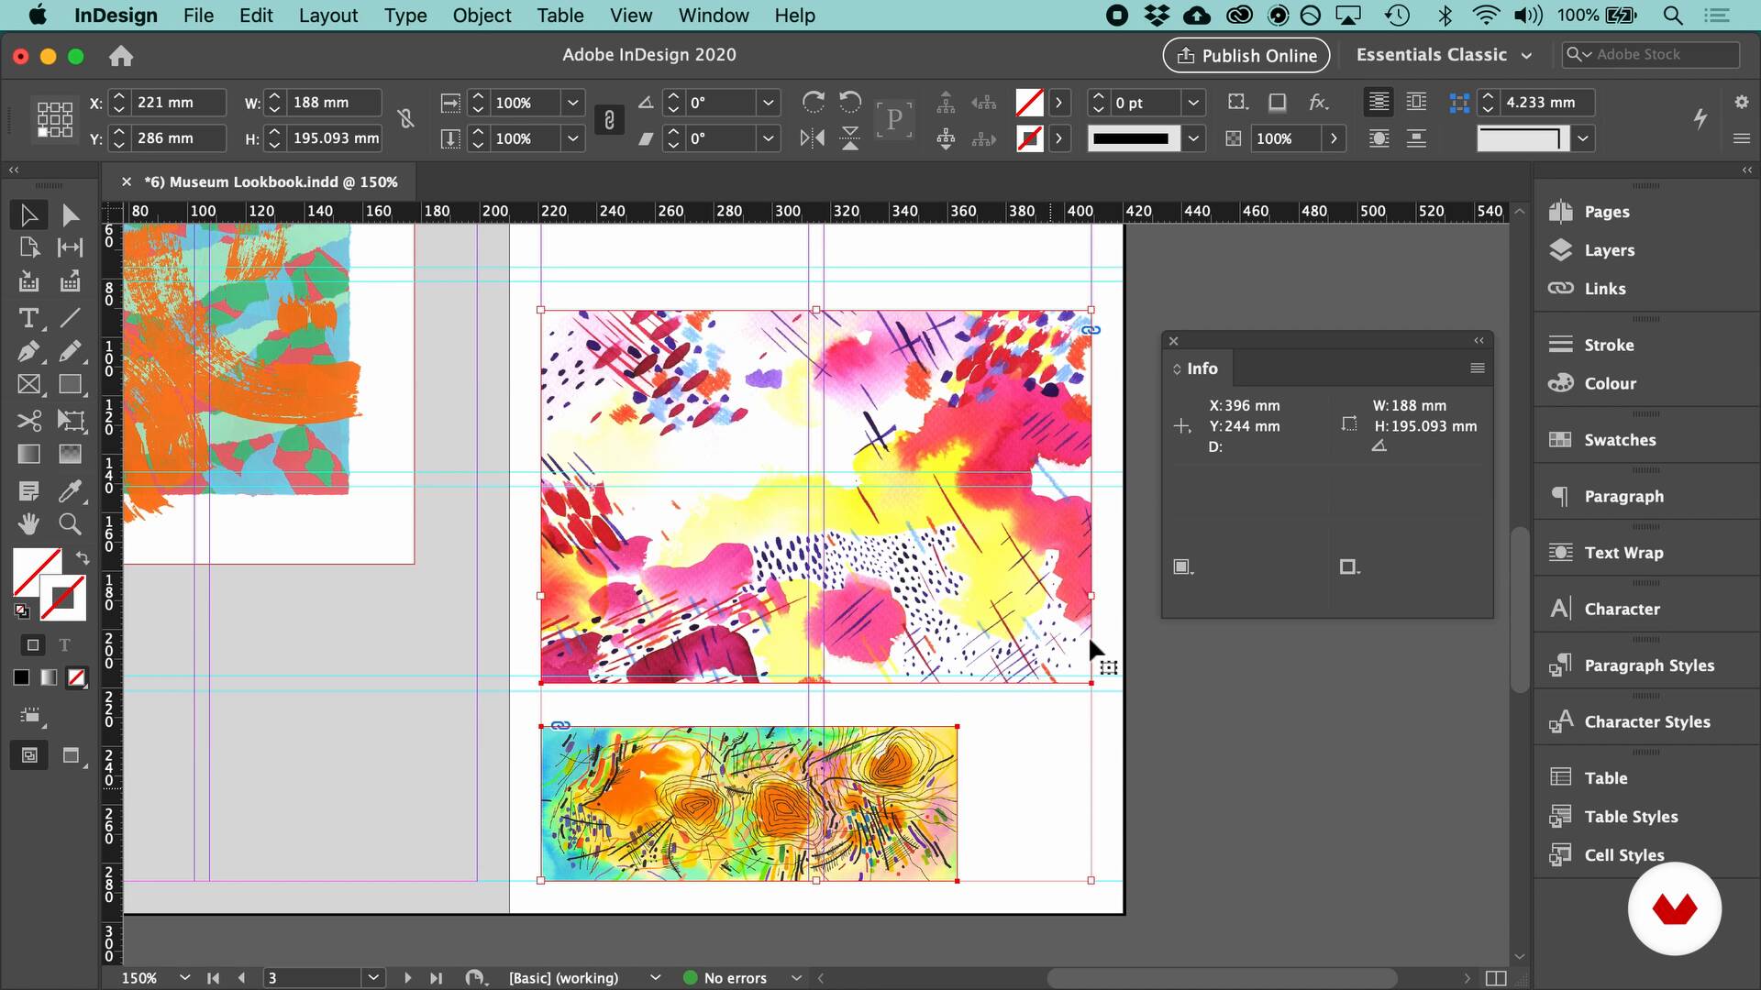The width and height of the screenshot is (1761, 990).
Task: Select the Free Transform tool
Action: (70, 421)
